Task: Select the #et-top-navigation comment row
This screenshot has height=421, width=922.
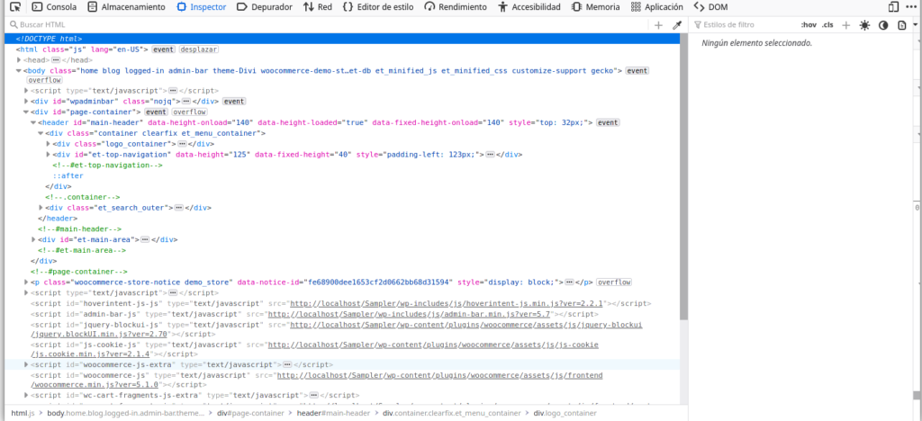Action: [x=108, y=165]
